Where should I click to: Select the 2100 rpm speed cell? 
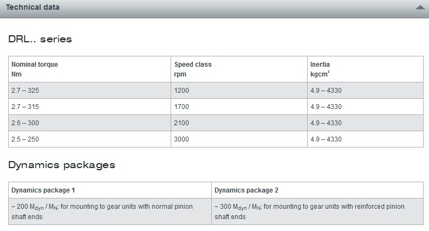(x=239, y=123)
